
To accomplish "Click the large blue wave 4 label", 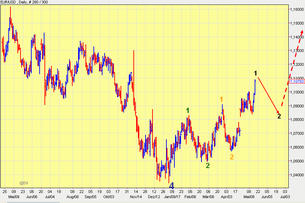I will [x=171, y=185].
